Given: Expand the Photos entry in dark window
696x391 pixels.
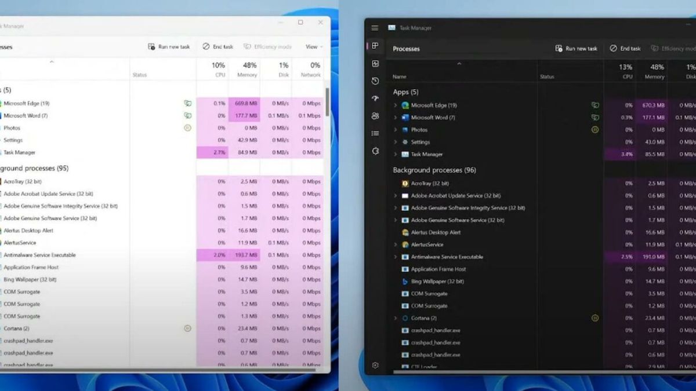Looking at the screenshot, I should coord(396,130).
